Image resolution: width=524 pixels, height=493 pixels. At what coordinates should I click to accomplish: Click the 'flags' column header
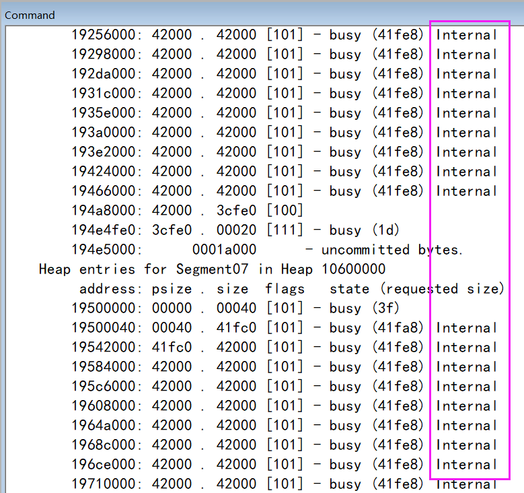click(x=285, y=289)
